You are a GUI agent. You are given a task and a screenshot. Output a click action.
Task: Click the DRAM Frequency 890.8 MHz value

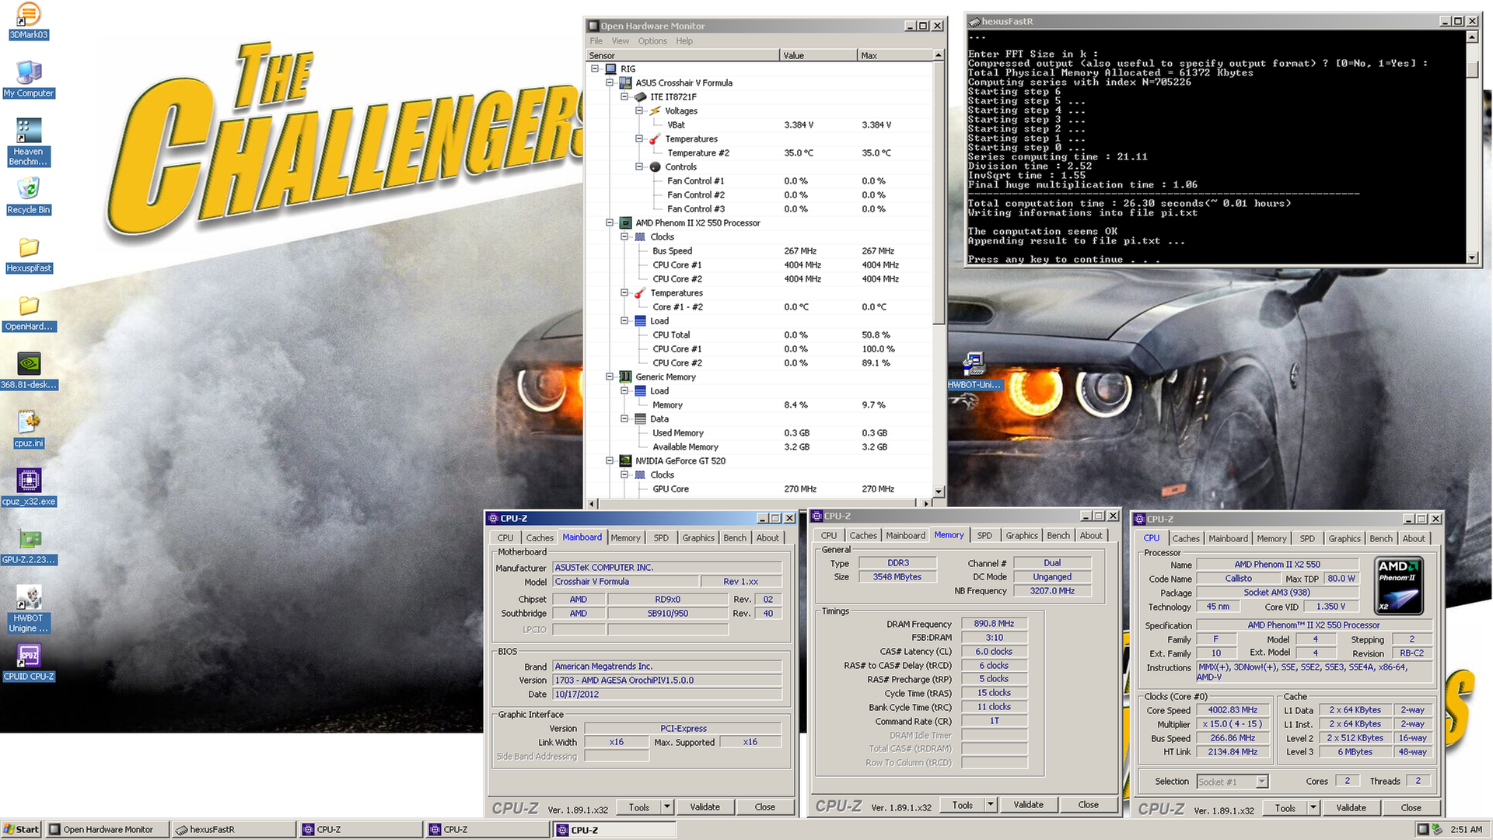point(995,623)
